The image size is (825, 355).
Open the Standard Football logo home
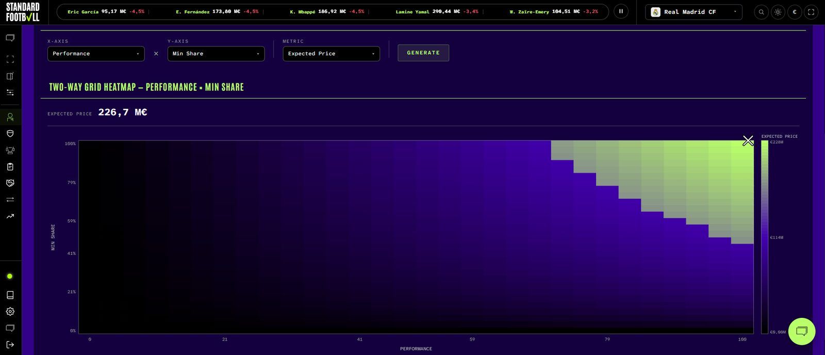[x=23, y=12]
